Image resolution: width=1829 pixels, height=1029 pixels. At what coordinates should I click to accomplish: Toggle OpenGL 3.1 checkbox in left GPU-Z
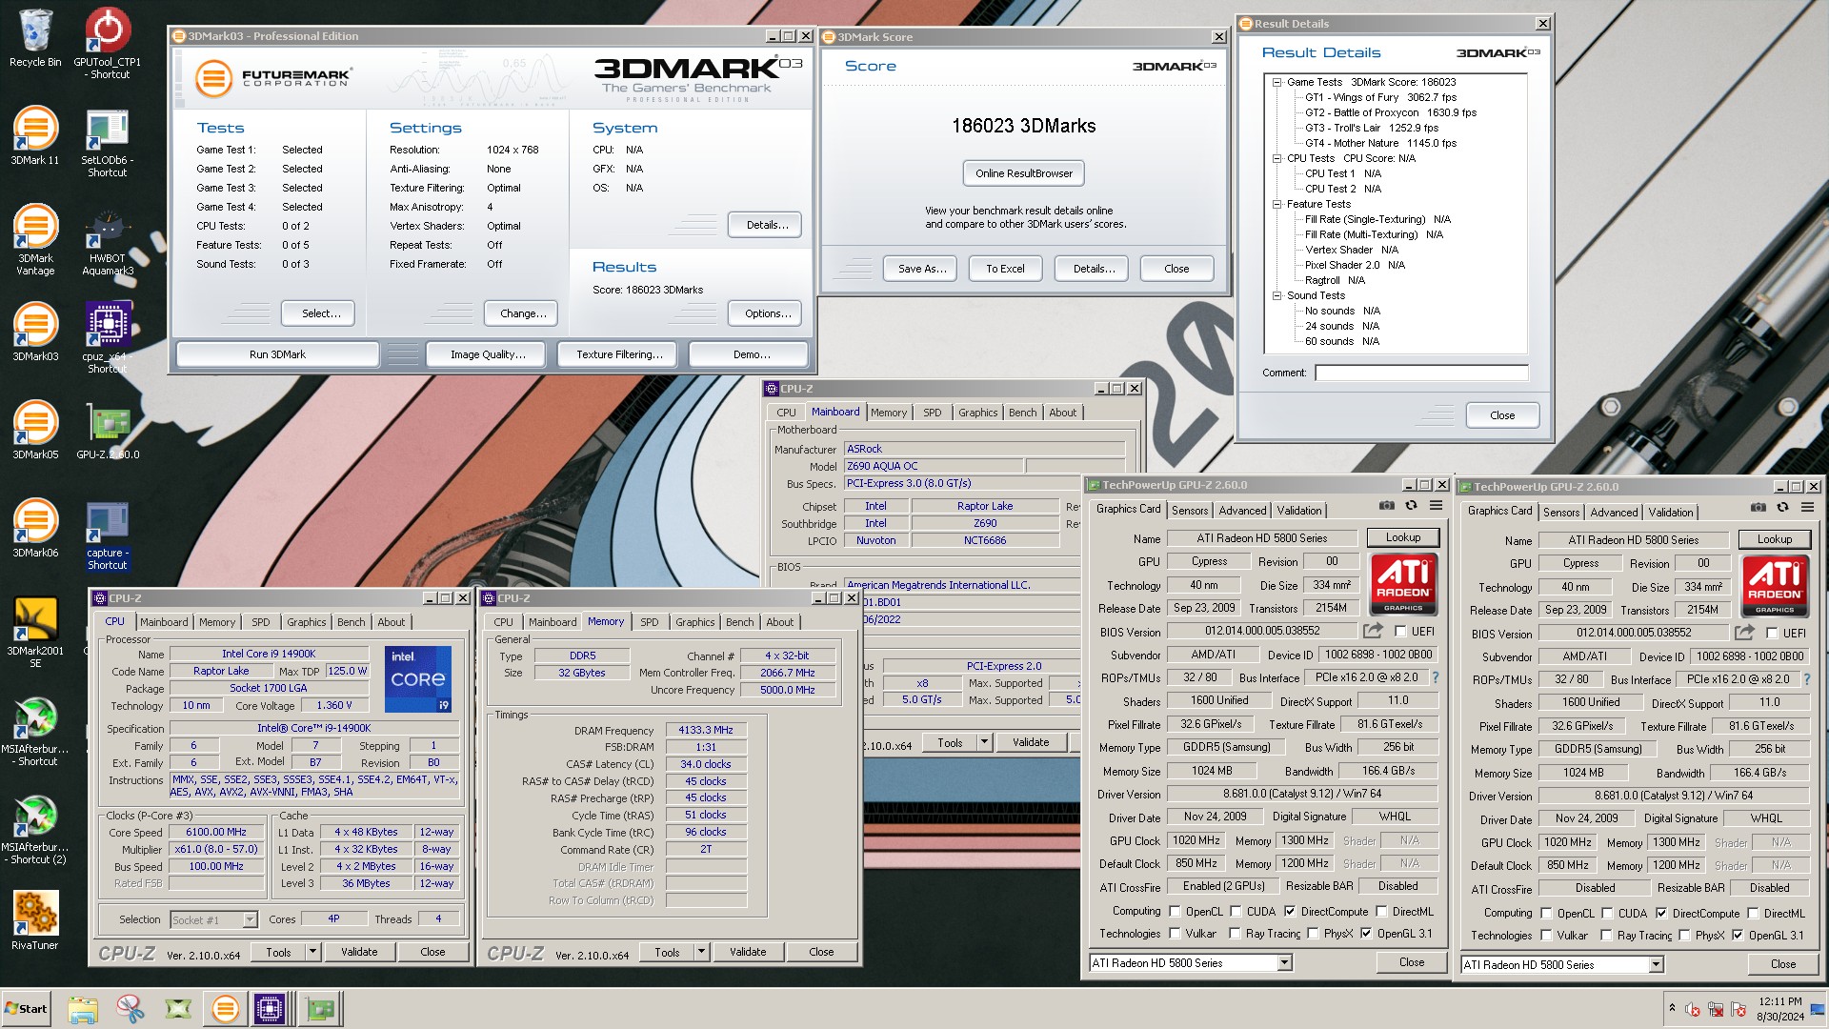[1366, 934]
